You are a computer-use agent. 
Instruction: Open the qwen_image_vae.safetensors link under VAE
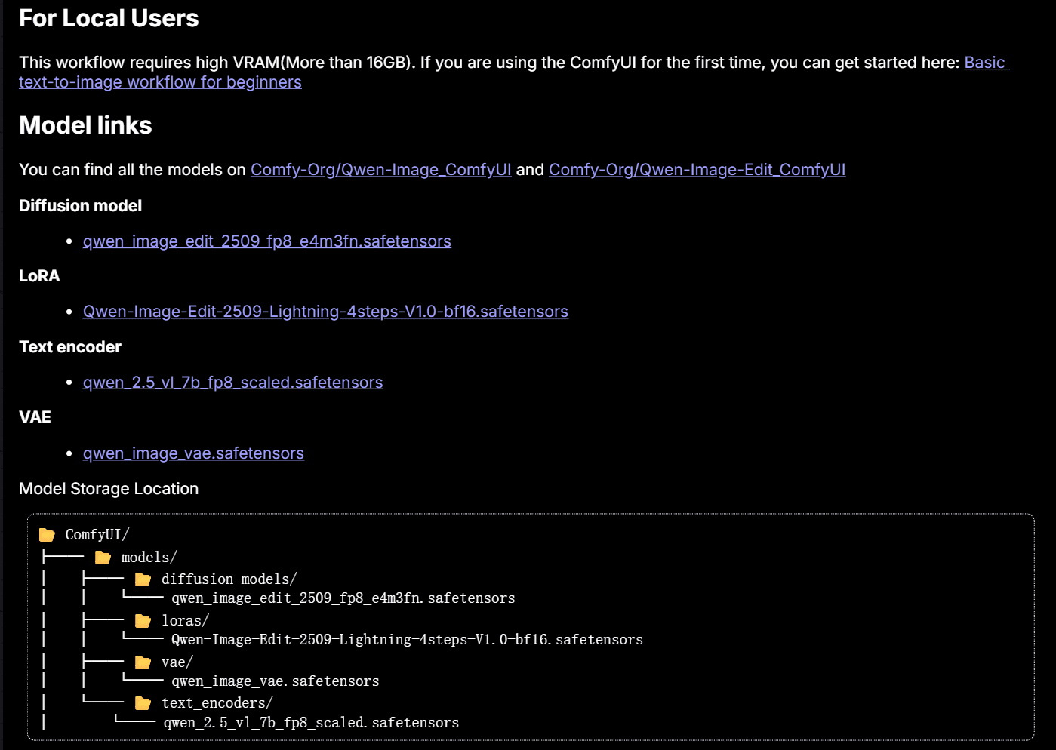pos(193,453)
